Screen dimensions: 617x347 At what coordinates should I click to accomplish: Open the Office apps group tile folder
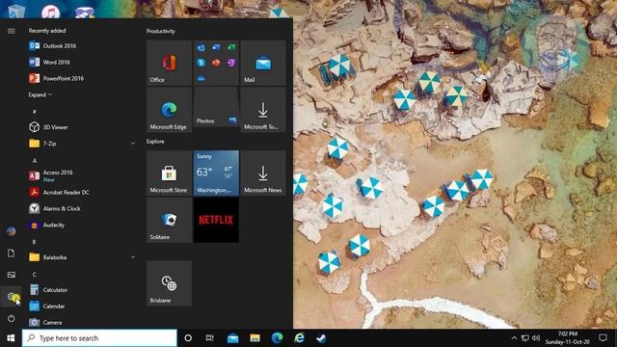pyautogui.click(x=216, y=63)
